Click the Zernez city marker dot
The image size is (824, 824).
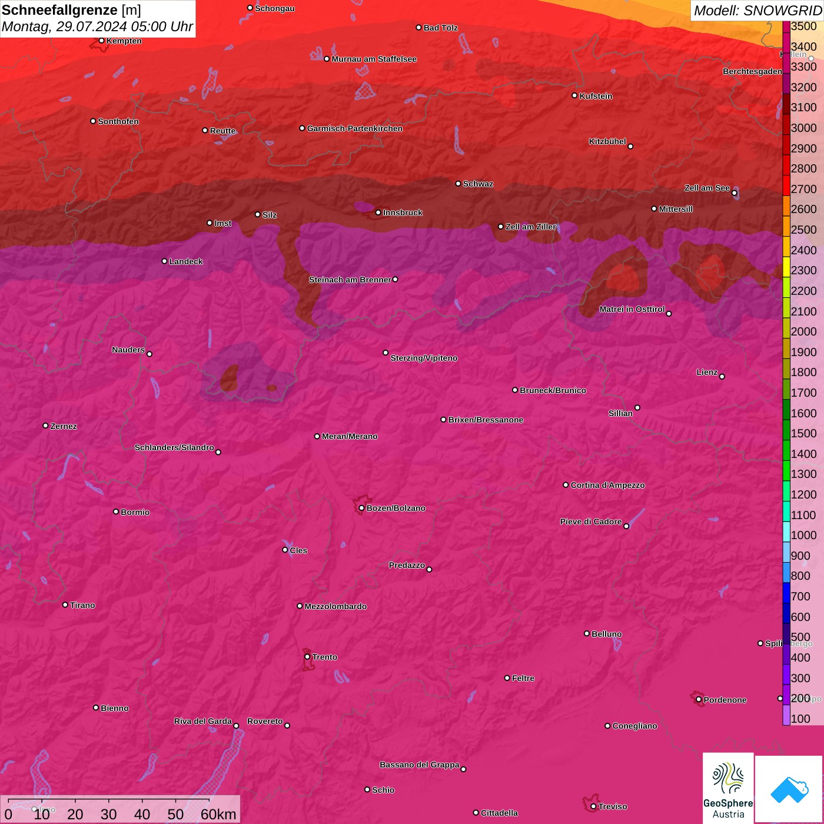[45, 426]
